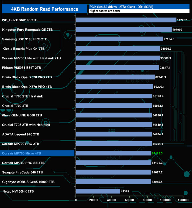Image resolution: width=192 pixels, height=208 pixels.
Task: Click the 85148.4 score value
Action: click(x=158, y=96)
